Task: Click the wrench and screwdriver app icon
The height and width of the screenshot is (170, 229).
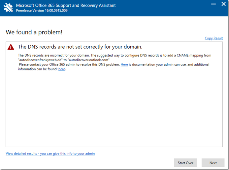Action: coord(8,8)
